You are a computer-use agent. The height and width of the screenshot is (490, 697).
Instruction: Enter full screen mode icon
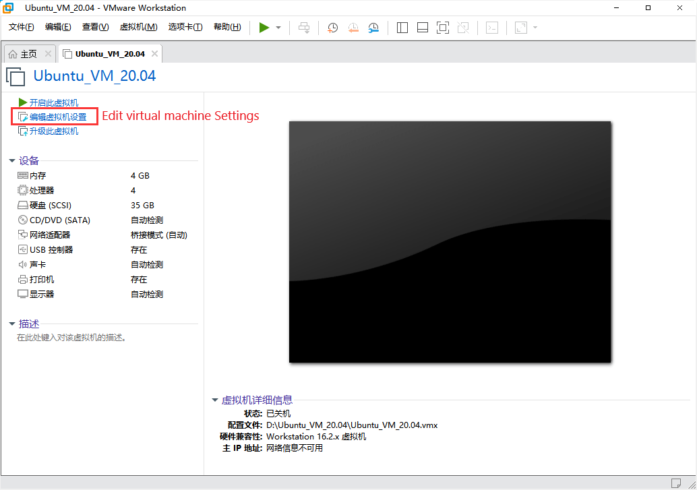click(x=443, y=28)
